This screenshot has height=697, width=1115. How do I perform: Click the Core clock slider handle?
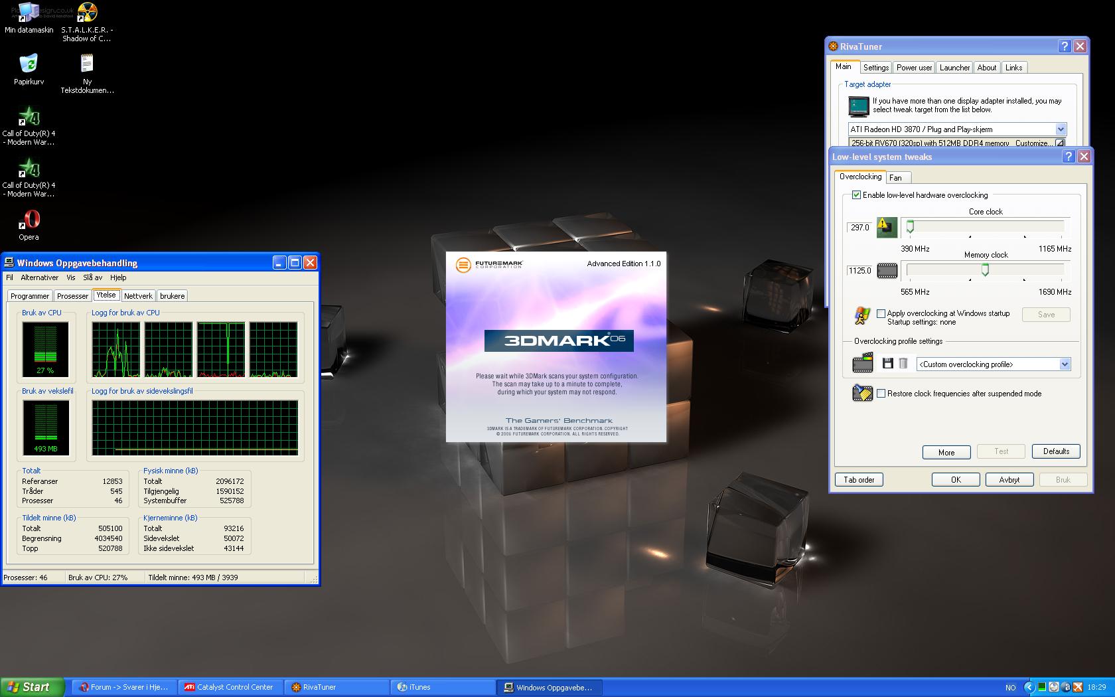(x=910, y=227)
